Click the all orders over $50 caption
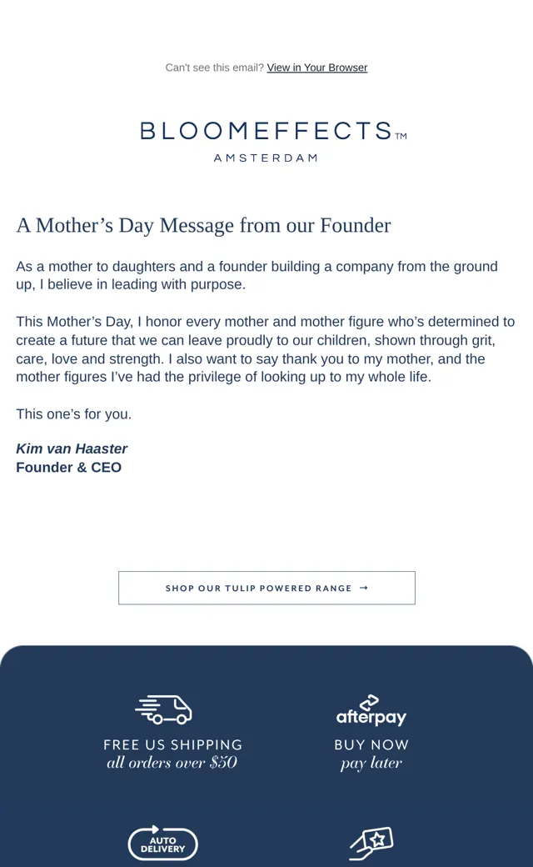Viewport: 533px width, 867px height. (x=172, y=763)
